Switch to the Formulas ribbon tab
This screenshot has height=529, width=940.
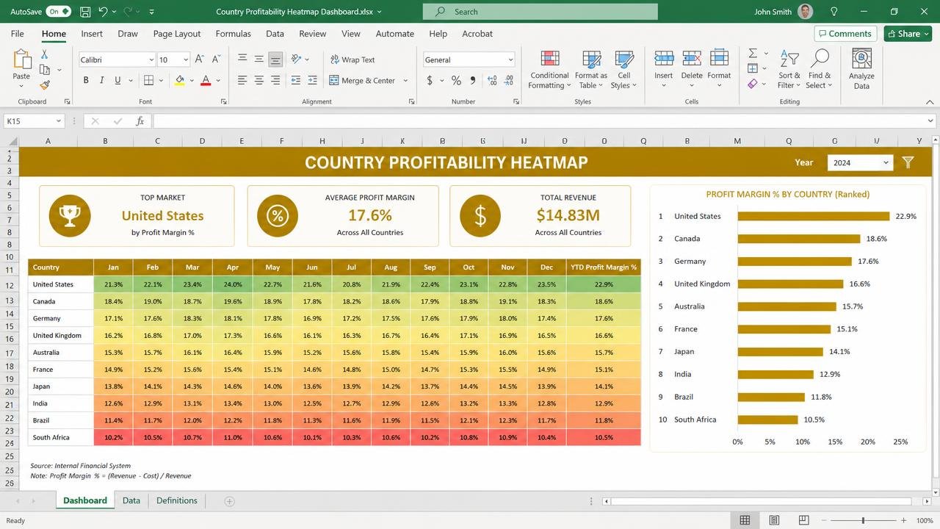pyautogui.click(x=233, y=33)
